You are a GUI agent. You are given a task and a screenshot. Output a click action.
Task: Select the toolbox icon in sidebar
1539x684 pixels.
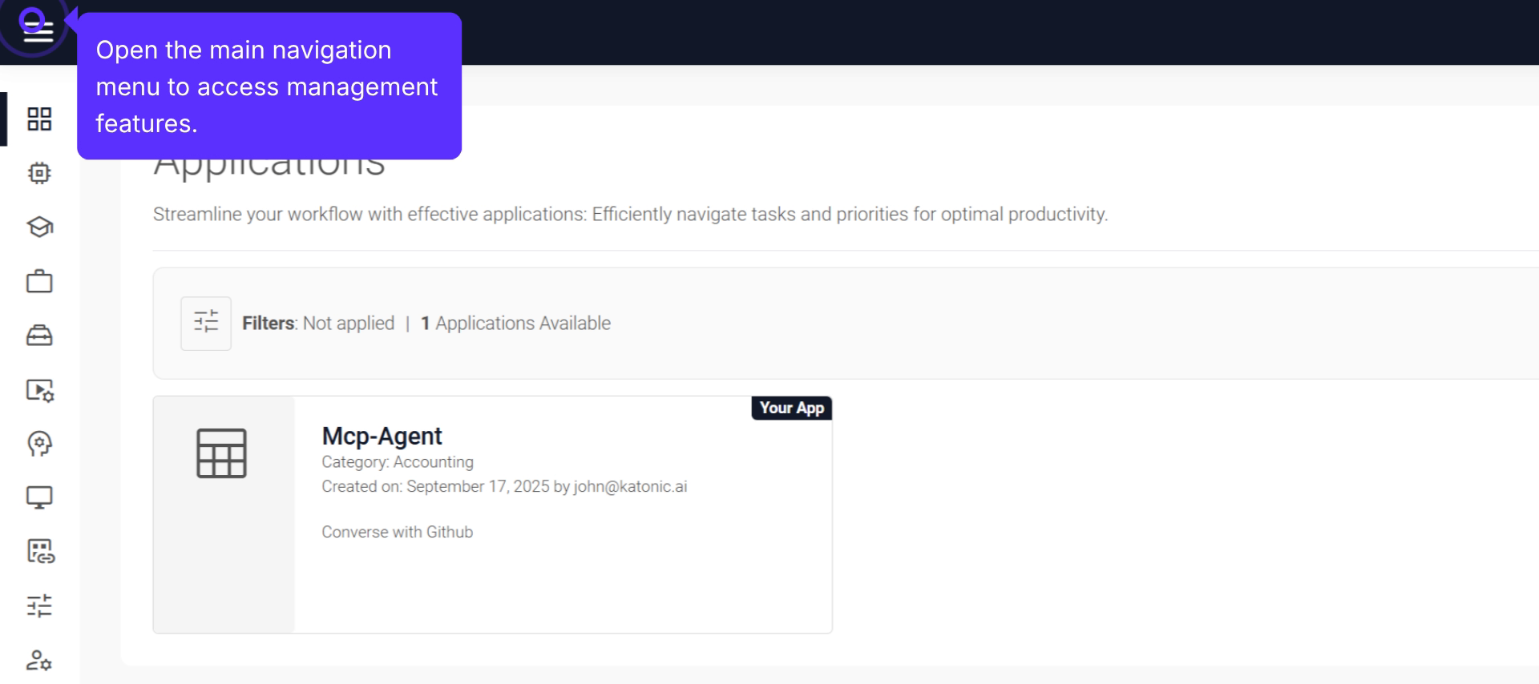(39, 336)
